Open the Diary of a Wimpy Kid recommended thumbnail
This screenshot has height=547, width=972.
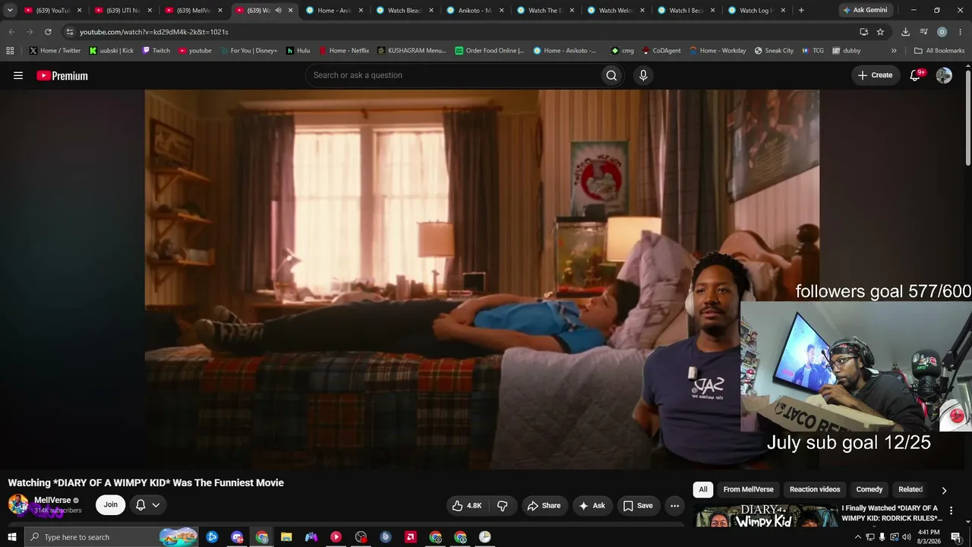click(766, 516)
